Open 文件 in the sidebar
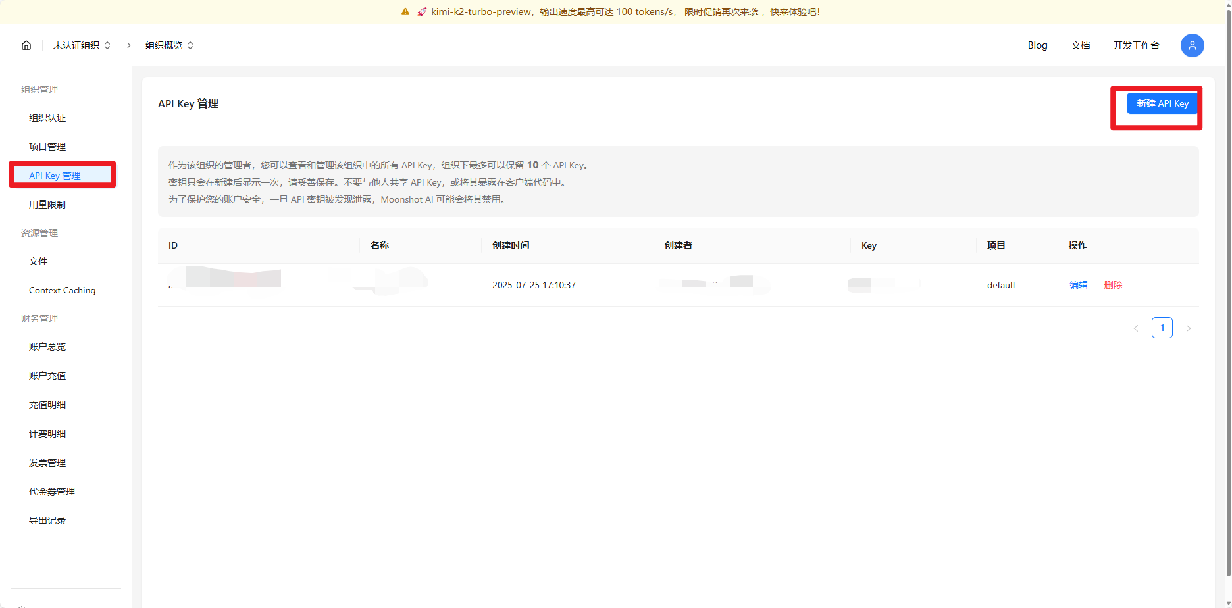 (x=38, y=261)
